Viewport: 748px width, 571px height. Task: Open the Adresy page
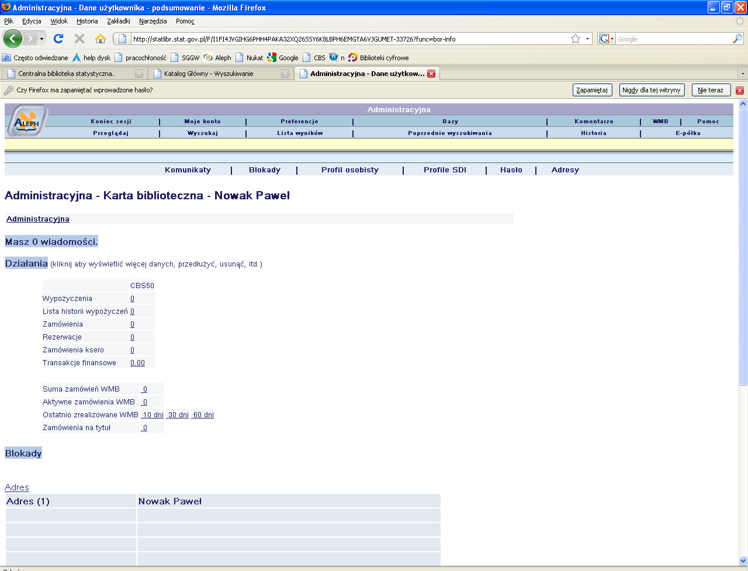565,170
